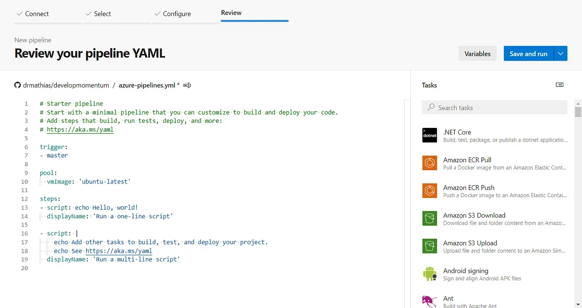Viewport: 582px width, 308px height.
Task: Click the 'trigger:' keyword on line 6
Action: click(x=54, y=147)
